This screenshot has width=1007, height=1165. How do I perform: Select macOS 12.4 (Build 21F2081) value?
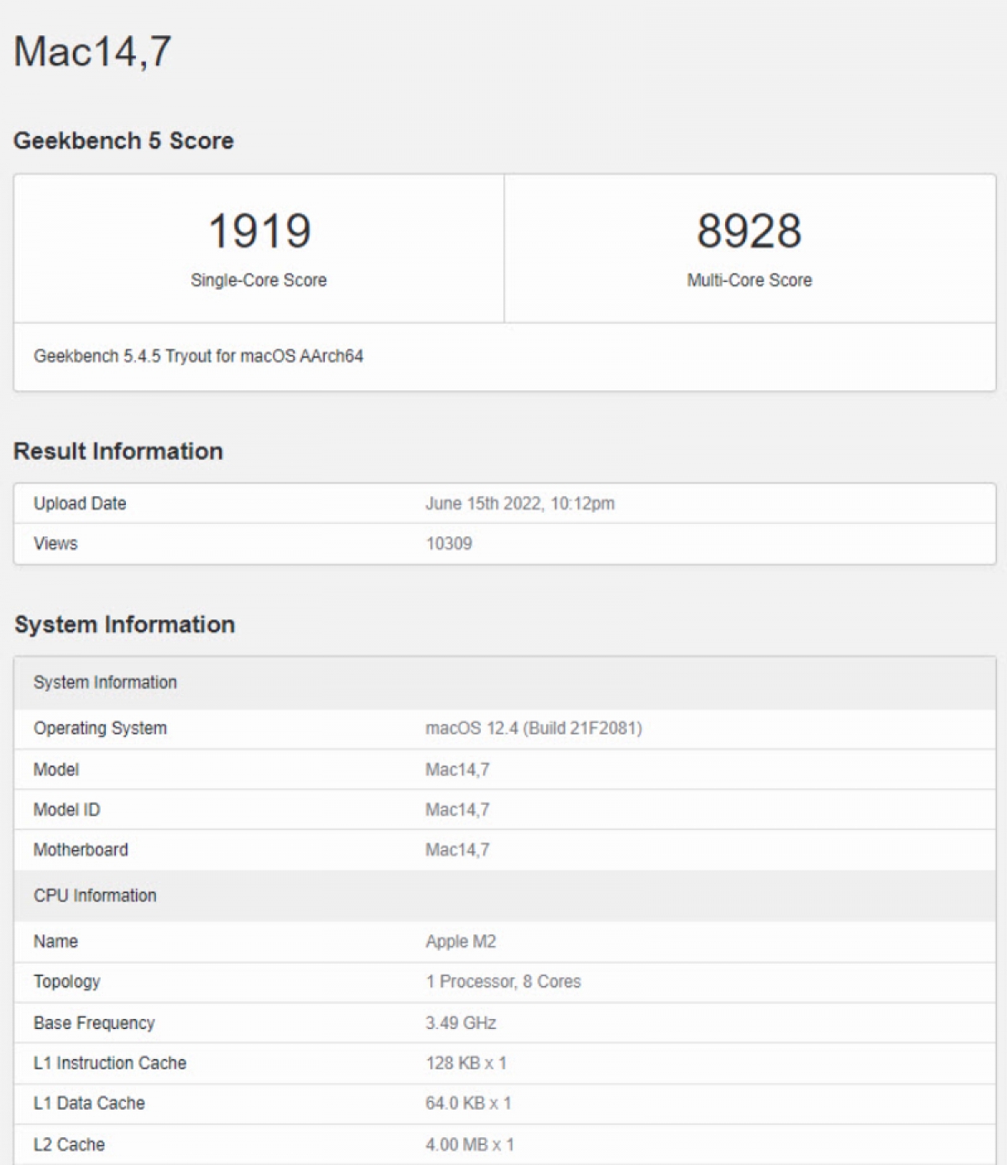click(x=534, y=729)
